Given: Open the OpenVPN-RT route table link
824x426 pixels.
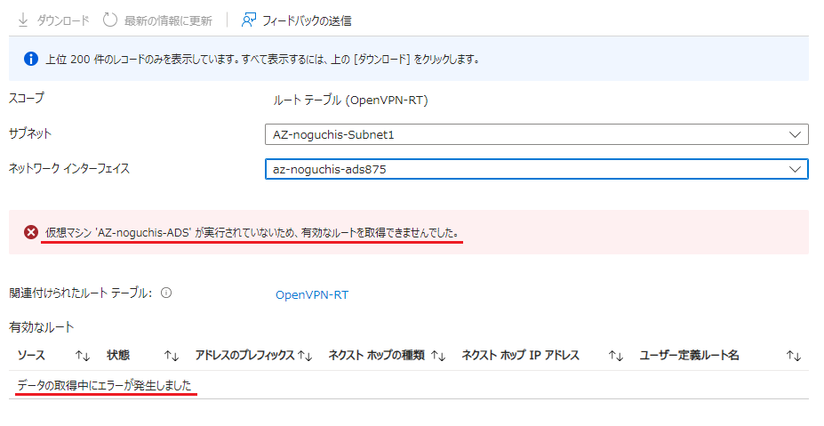Looking at the screenshot, I should 312,295.
